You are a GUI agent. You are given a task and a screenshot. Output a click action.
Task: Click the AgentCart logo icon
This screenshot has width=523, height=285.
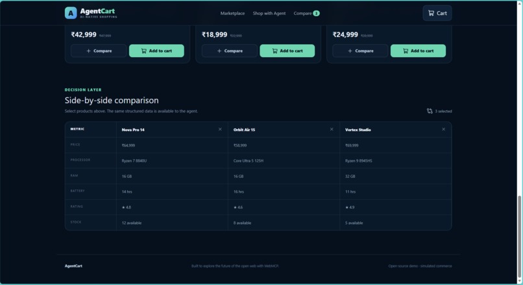tap(71, 13)
